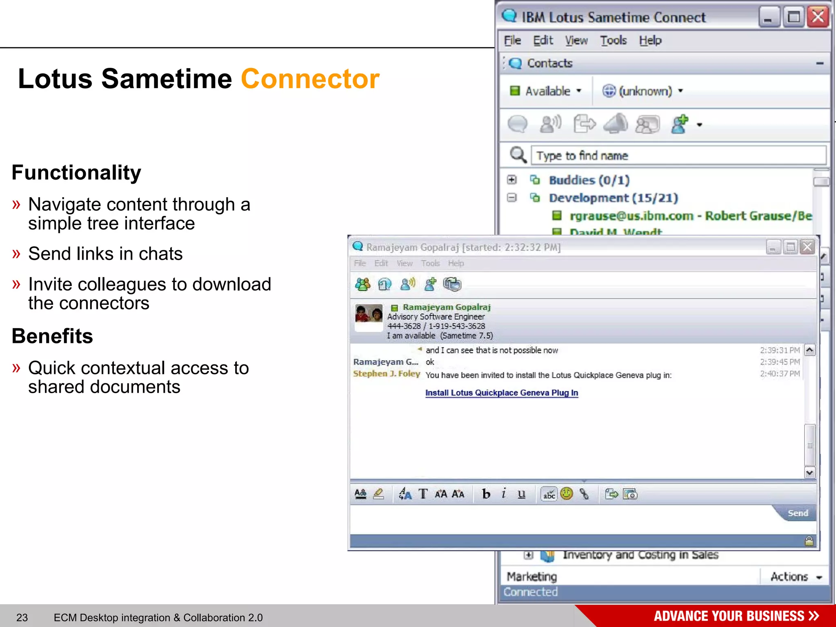Open Tools menu in the chat window
Image resolution: width=836 pixels, height=627 pixels.
click(x=430, y=263)
